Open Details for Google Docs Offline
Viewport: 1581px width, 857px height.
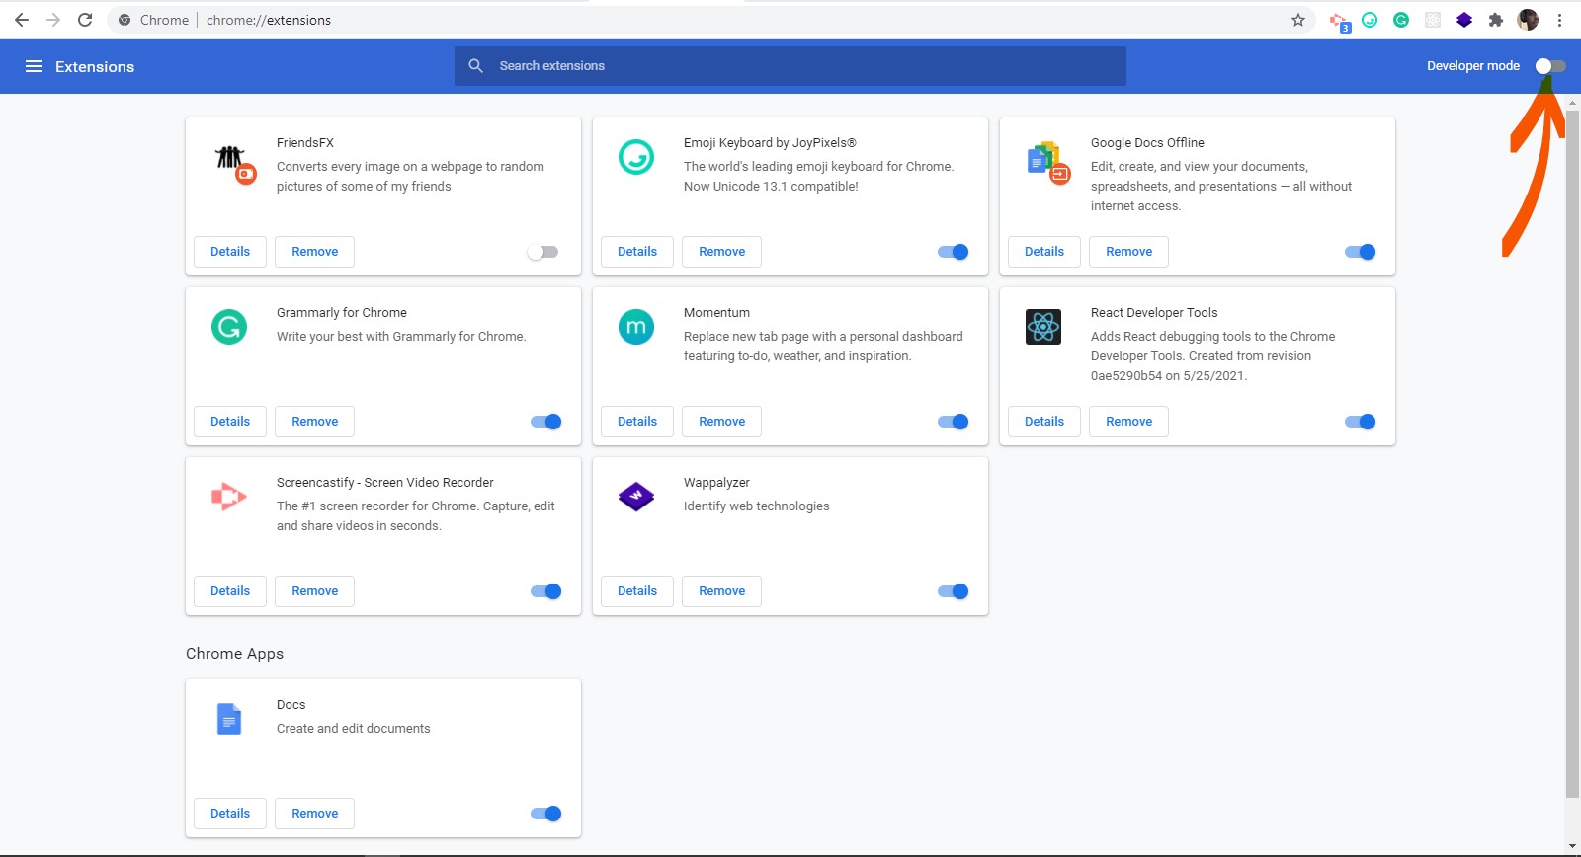[x=1044, y=252]
